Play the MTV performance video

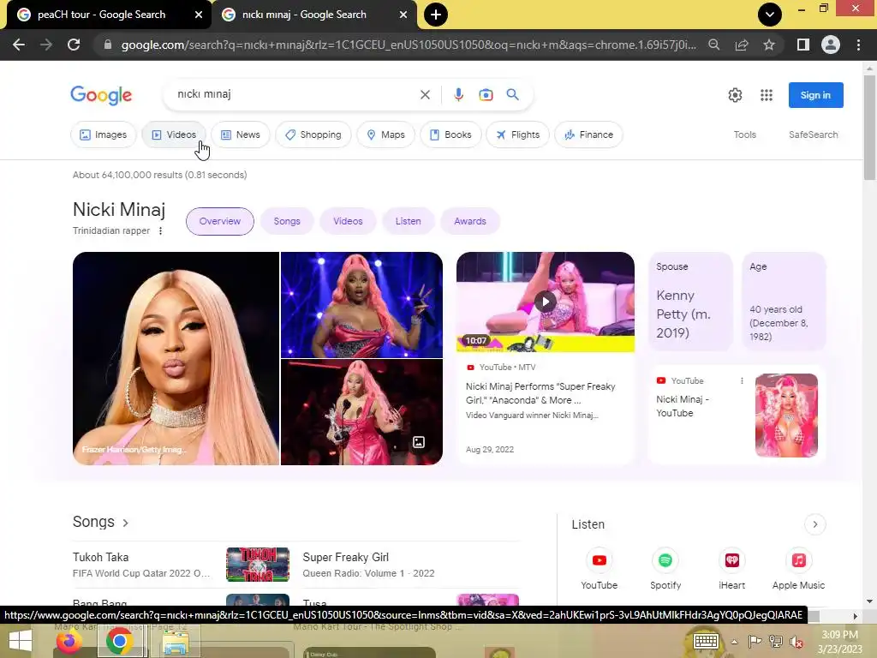click(x=546, y=302)
